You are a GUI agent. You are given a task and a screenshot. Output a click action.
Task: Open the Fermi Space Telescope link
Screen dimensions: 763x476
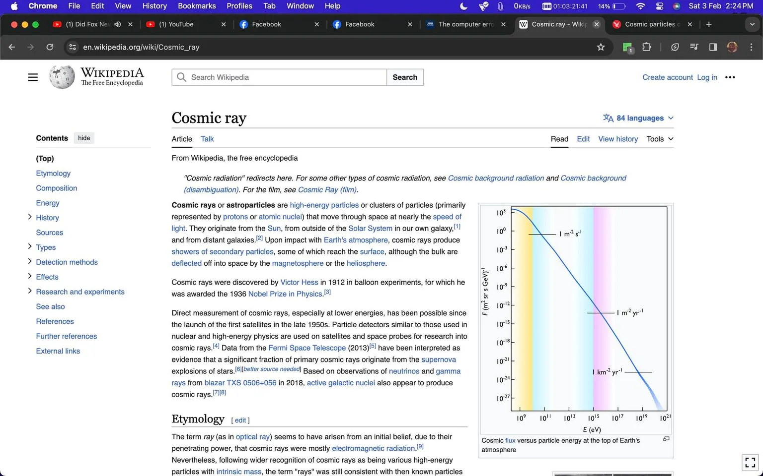[x=307, y=348]
